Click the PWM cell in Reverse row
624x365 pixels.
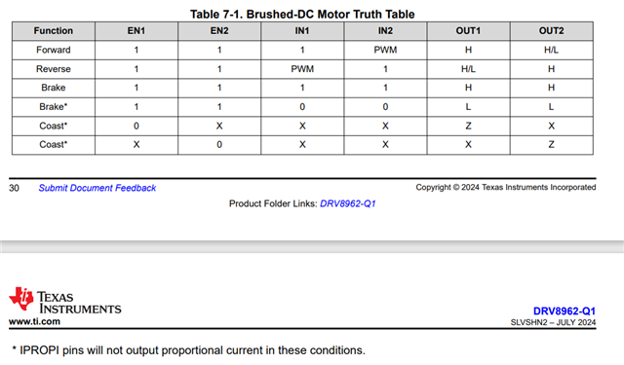pos(302,69)
